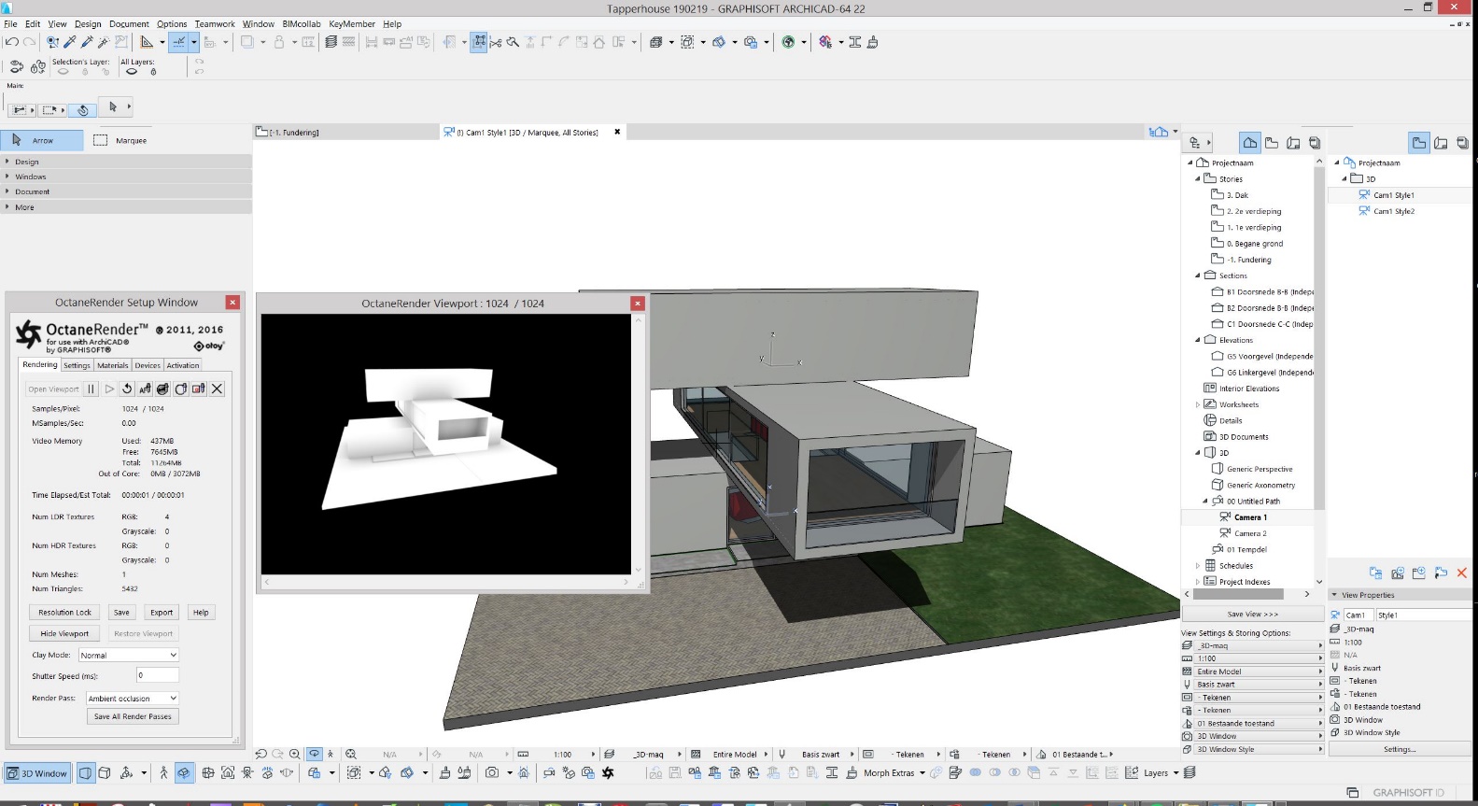Click the orbit icon in the bottom bar

point(183,773)
